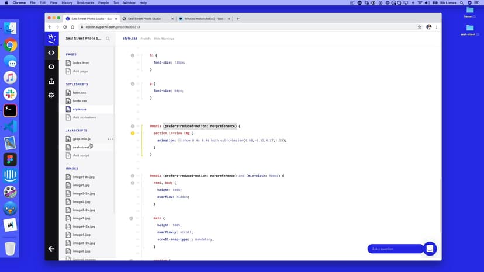The height and width of the screenshot is (272, 484).
Task: Click Hide Warnings link
Action: click(x=164, y=39)
